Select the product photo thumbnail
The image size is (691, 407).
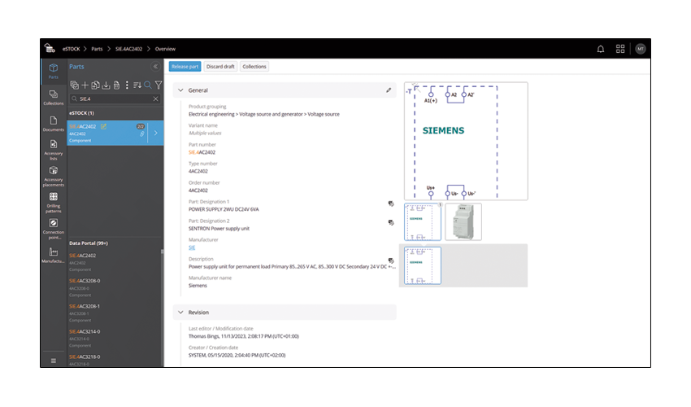(x=463, y=222)
